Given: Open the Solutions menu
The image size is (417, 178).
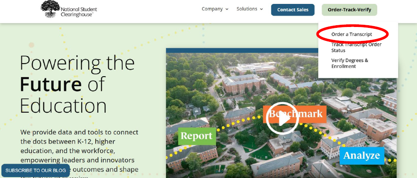Looking at the screenshot, I should click(247, 9).
